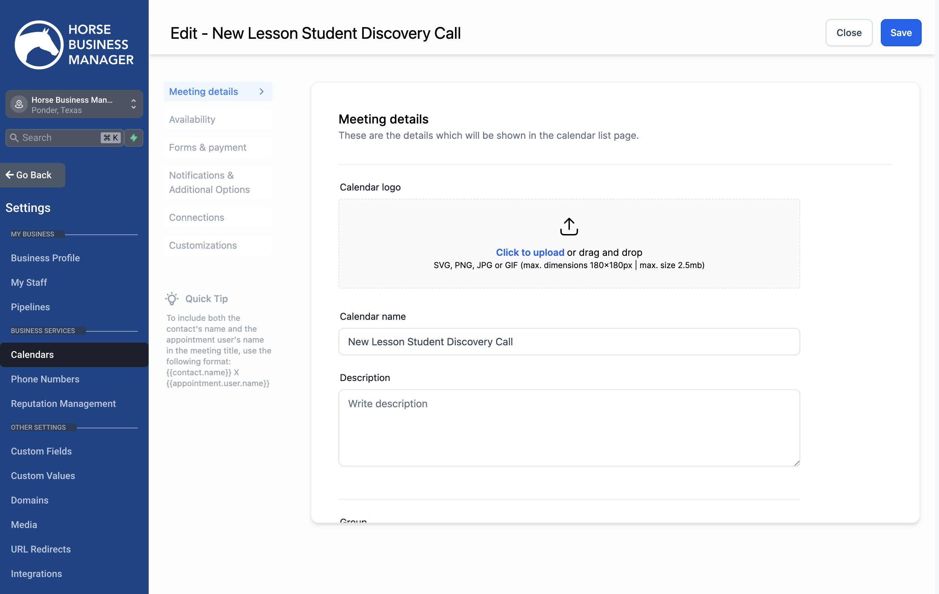
Task: Open the Connections section
Action: [x=218, y=217]
